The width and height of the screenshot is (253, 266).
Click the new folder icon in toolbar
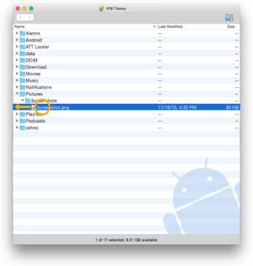[x=229, y=17]
